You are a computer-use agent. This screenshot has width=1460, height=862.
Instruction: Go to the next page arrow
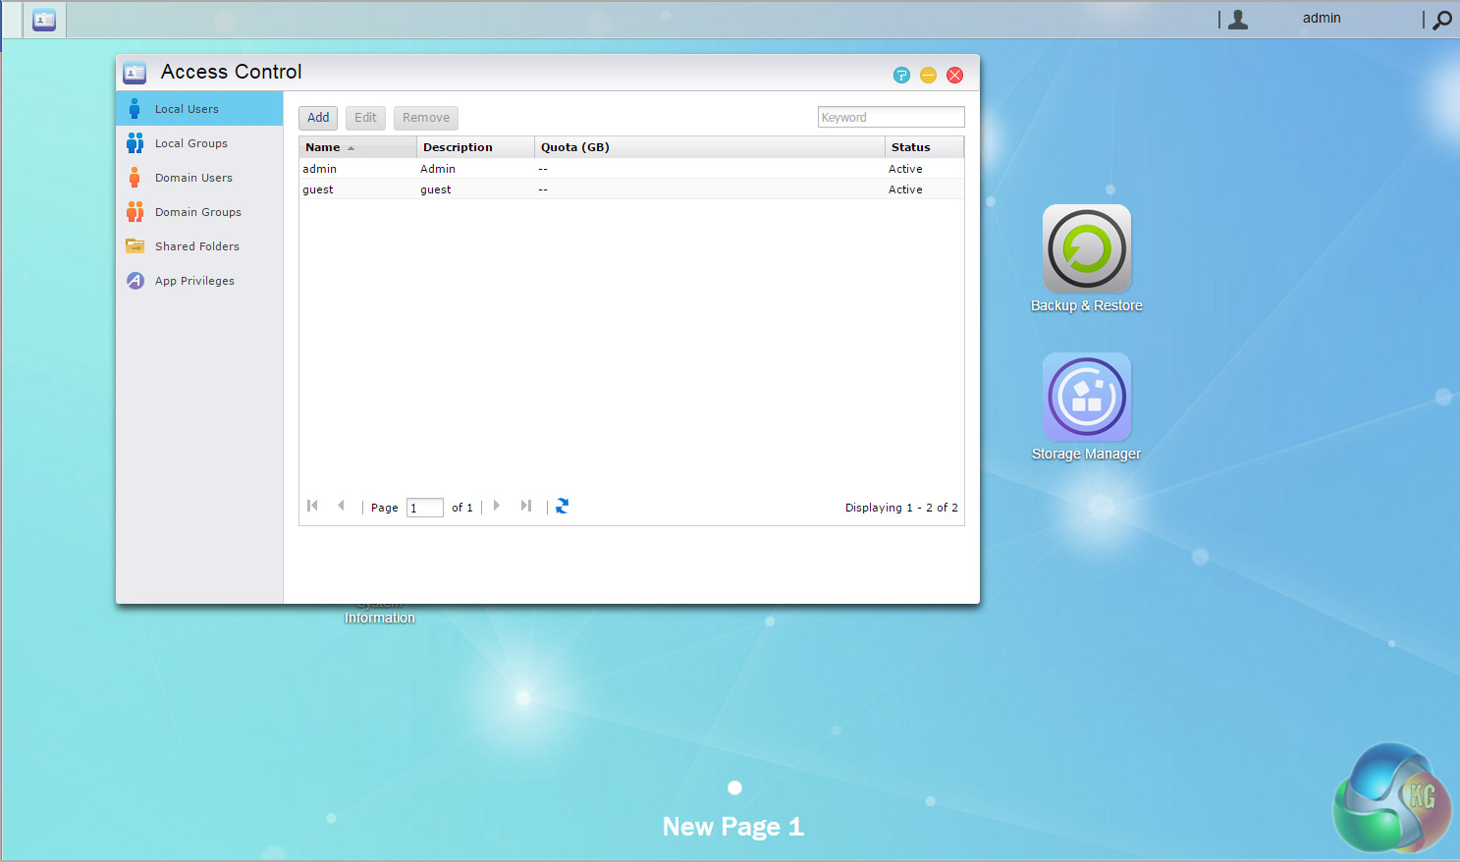click(x=497, y=507)
